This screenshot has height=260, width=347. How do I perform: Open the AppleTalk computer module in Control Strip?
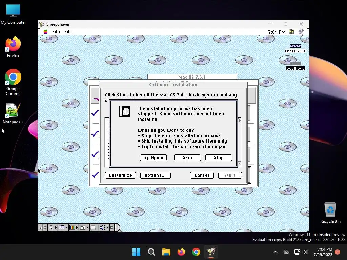(53, 227)
